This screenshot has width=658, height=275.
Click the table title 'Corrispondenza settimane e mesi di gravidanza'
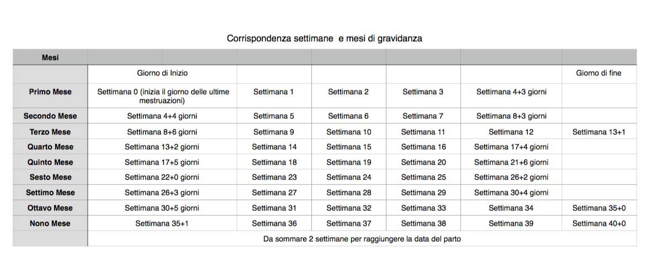[x=324, y=39]
